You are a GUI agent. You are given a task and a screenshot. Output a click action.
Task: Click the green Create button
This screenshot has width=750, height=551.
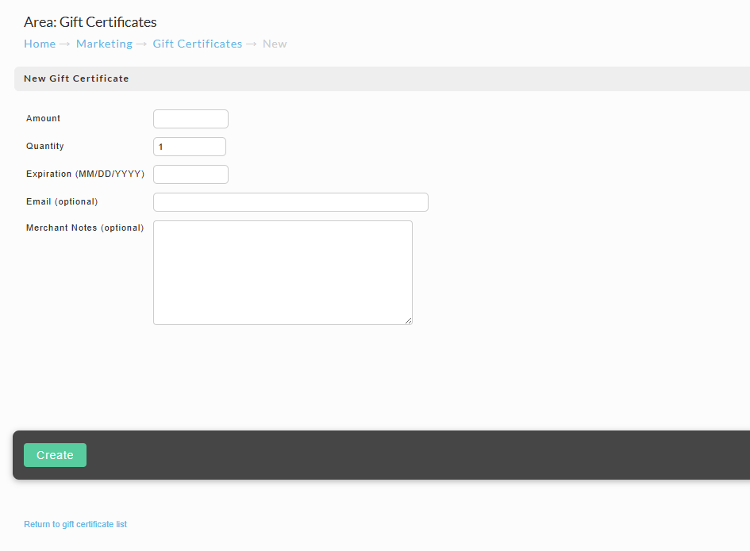(x=55, y=455)
